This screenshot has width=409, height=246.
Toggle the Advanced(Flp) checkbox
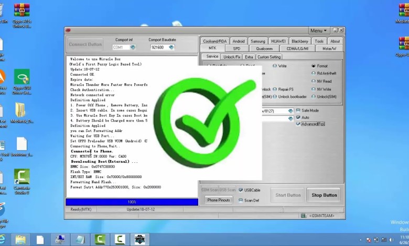(x=310, y=124)
